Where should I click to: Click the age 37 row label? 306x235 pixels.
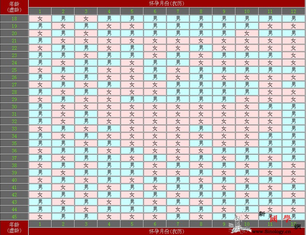tap(14, 158)
